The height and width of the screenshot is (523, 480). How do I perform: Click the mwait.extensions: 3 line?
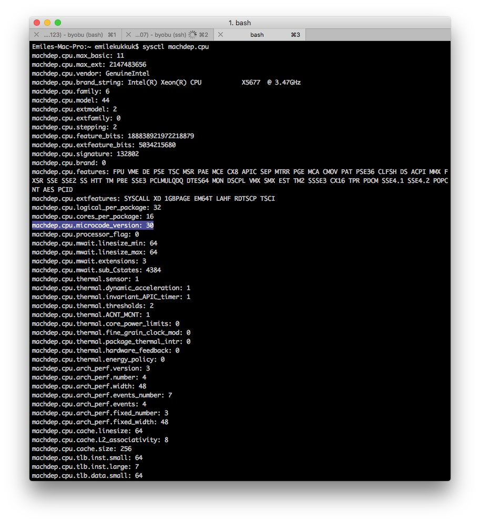(89, 261)
